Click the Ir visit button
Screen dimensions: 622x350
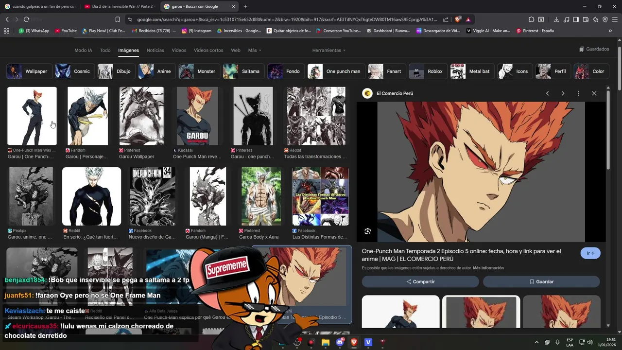590,253
